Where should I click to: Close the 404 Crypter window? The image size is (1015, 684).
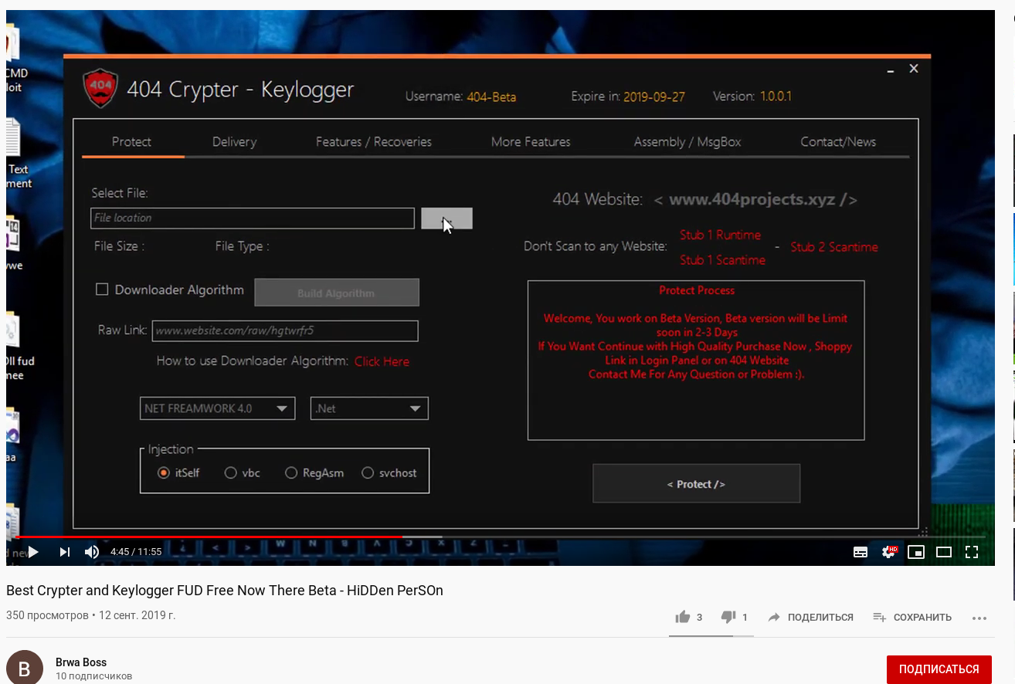[x=914, y=69]
